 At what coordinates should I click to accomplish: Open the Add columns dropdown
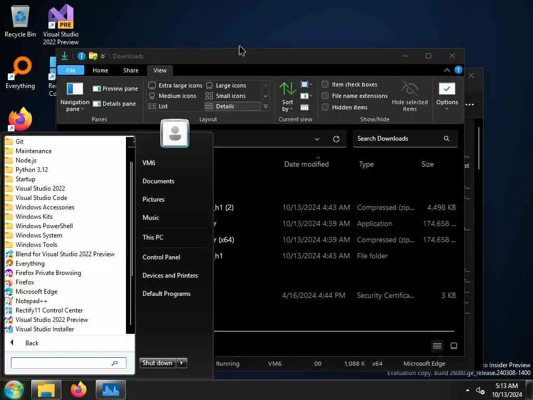pyautogui.click(x=306, y=96)
